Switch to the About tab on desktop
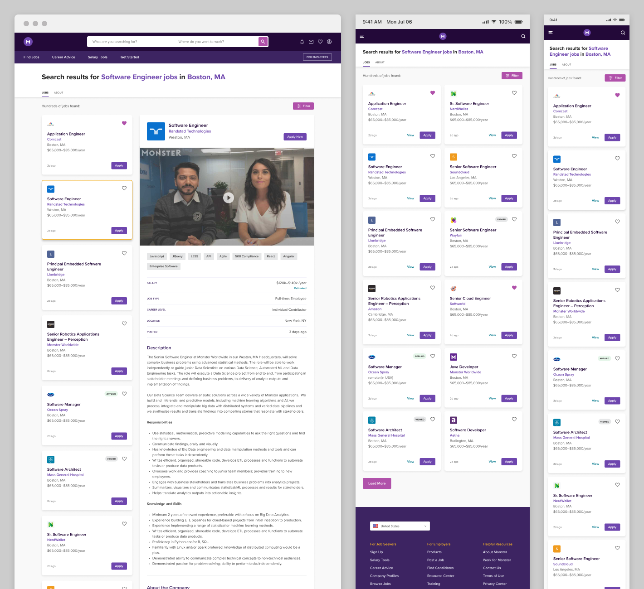This screenshot has height=589, width=644. coord(59,92)
